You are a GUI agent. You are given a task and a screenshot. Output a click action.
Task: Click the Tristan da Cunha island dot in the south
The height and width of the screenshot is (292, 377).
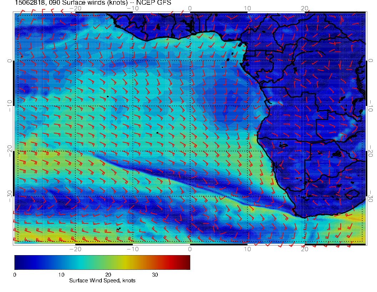[119, 228]
